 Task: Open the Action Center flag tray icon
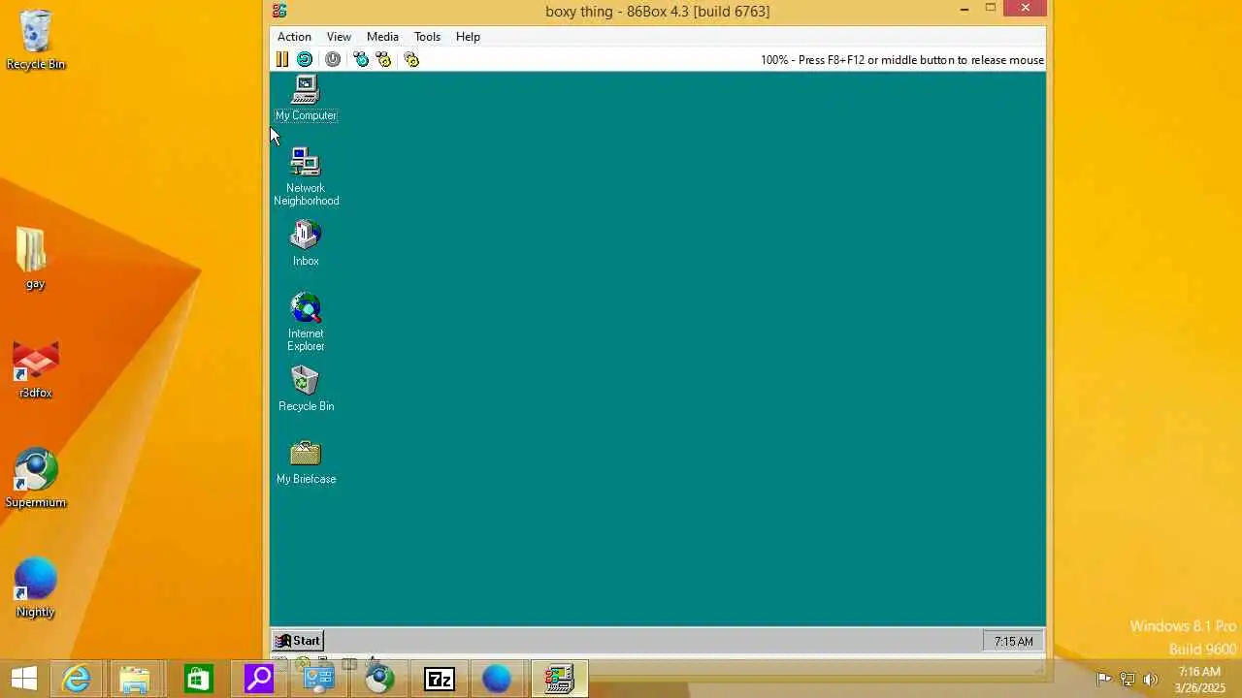[1103, 679]
